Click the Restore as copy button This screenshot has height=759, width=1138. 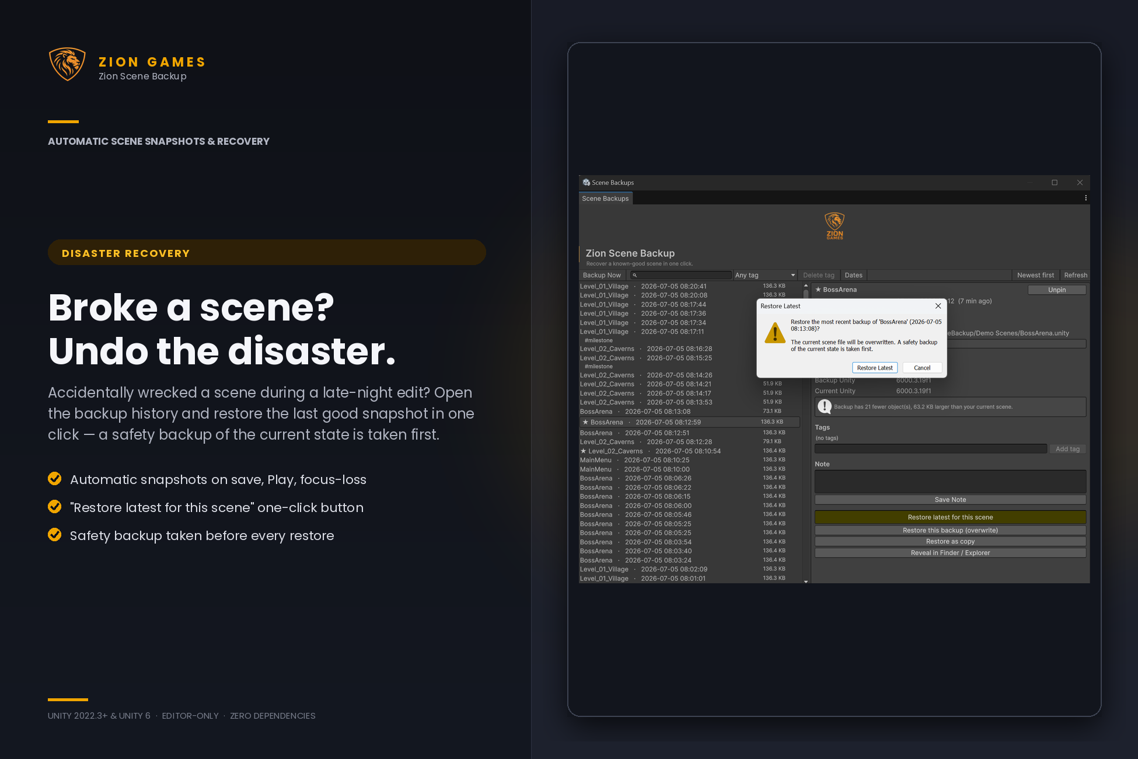(x=950, y=541)
